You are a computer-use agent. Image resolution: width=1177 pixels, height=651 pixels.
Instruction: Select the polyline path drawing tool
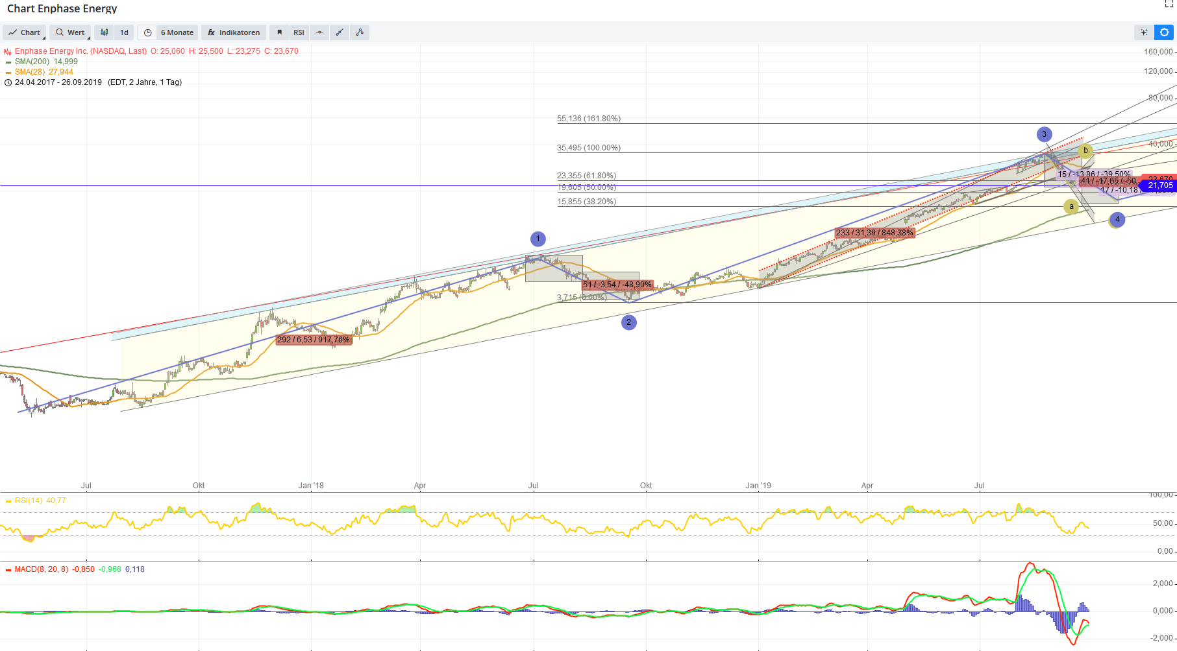point(360,32)
